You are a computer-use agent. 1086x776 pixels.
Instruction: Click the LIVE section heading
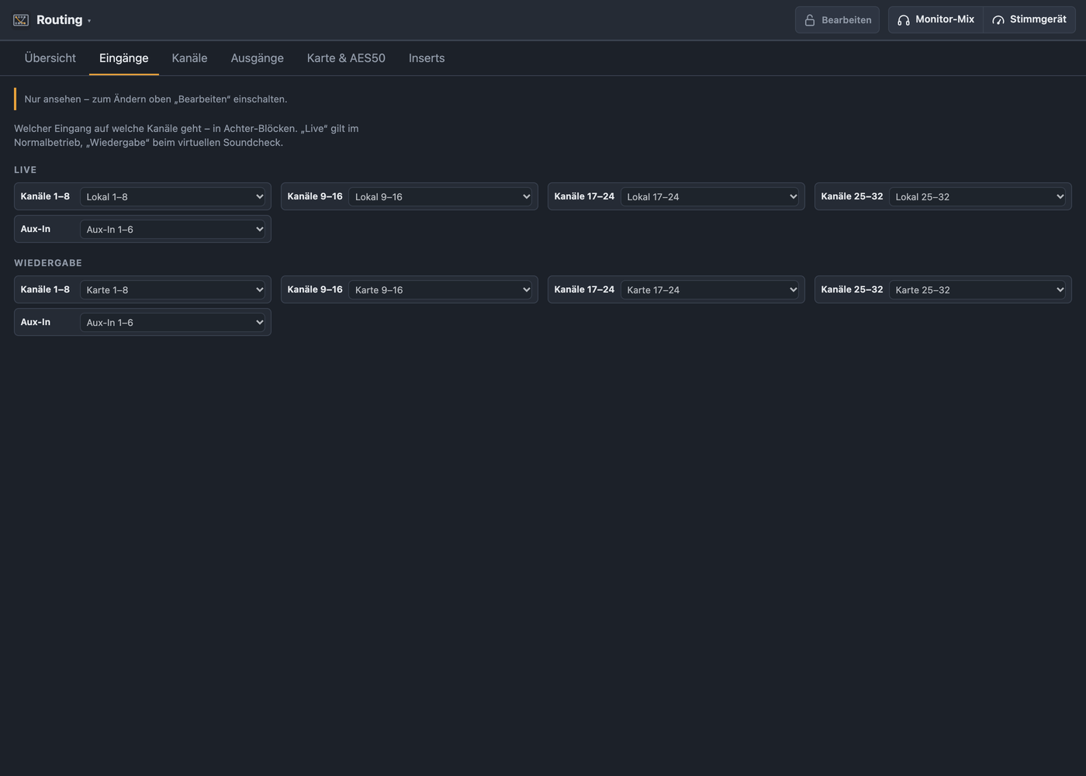point(26,170)
